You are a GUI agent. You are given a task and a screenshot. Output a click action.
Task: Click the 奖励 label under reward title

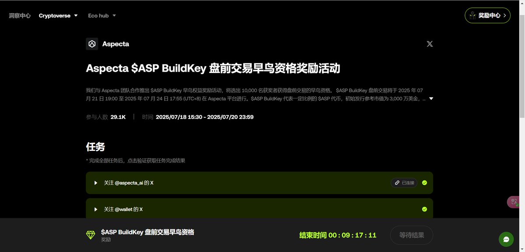pos(106,240)
